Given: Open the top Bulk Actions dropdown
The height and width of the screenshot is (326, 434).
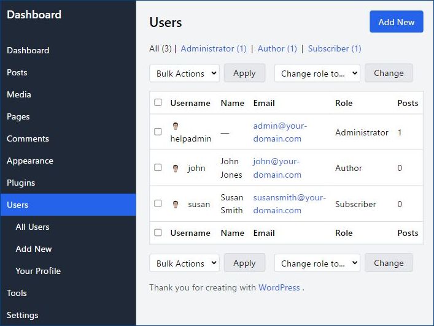Looking at the screenshot, I should pyautogui.click(x=184, y=74).
